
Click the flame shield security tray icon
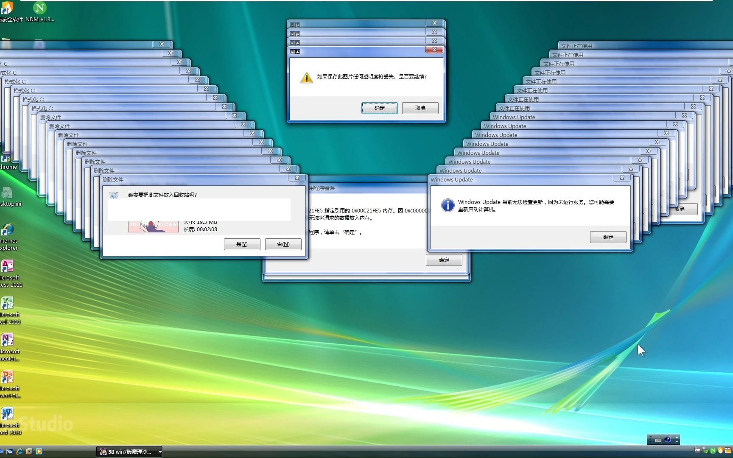pyautogui.click(x=720, y=450)
